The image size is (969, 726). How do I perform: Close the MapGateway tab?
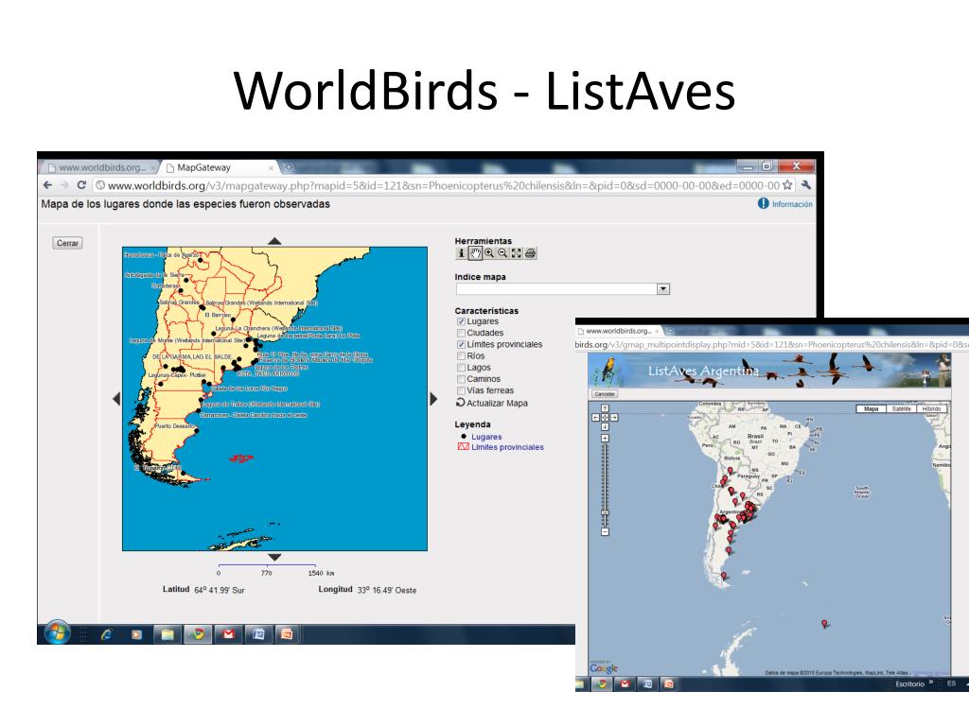click(271, 168)
